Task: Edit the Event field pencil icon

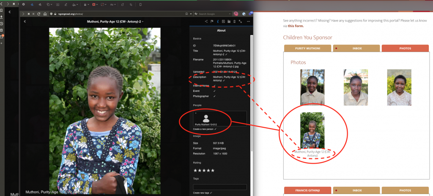Action: pos(214,91)
